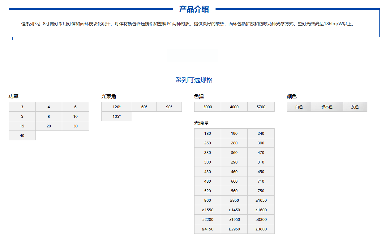
Task: Choose the 90° beam angle
Action: tap(169, 107)
